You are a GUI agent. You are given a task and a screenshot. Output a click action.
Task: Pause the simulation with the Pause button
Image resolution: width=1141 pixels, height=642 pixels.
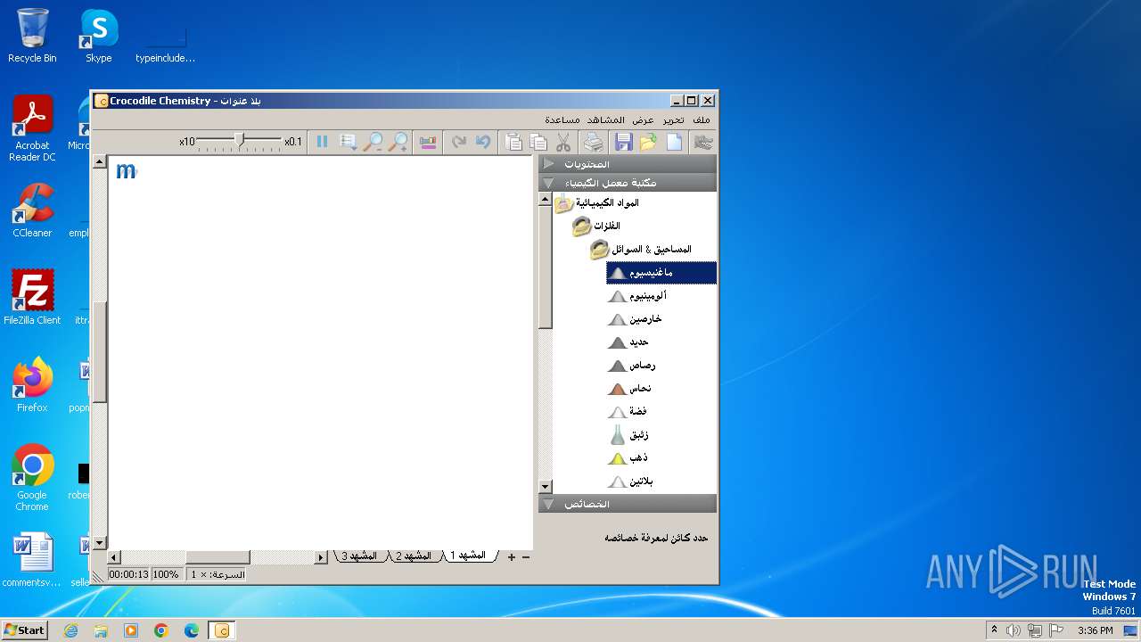[x=322, y=142]
